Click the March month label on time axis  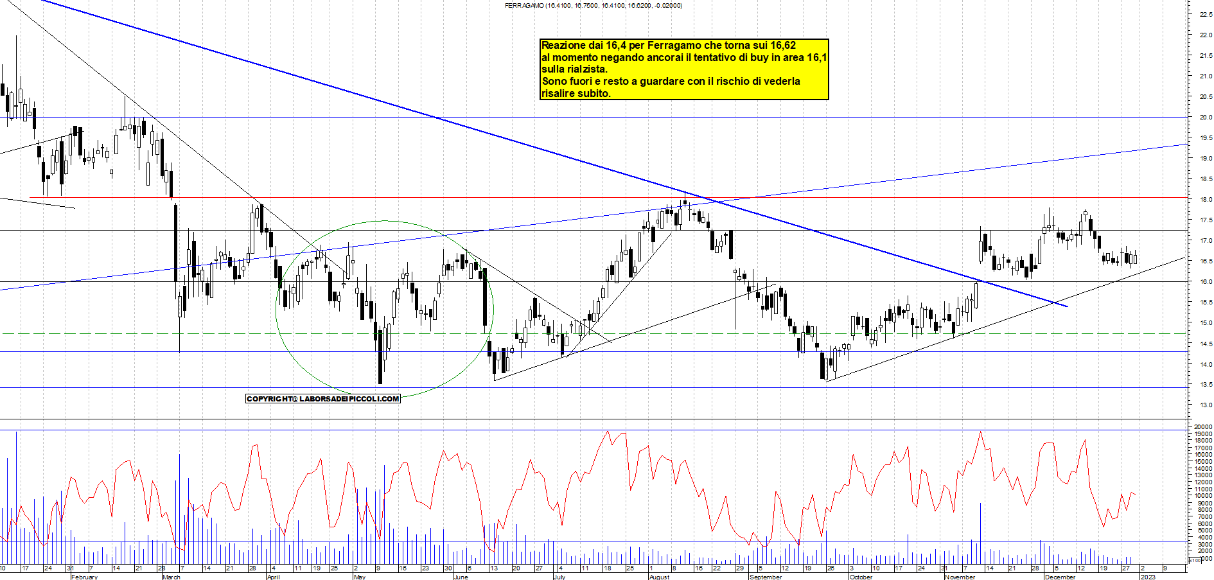click(172, 577)
